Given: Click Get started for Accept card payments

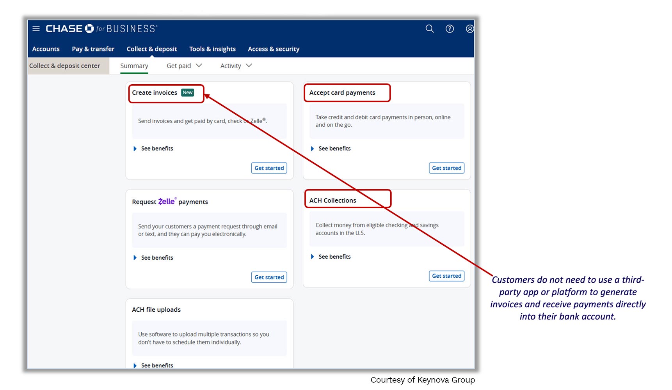Looking at the screenshot, I should coord(447,168).
